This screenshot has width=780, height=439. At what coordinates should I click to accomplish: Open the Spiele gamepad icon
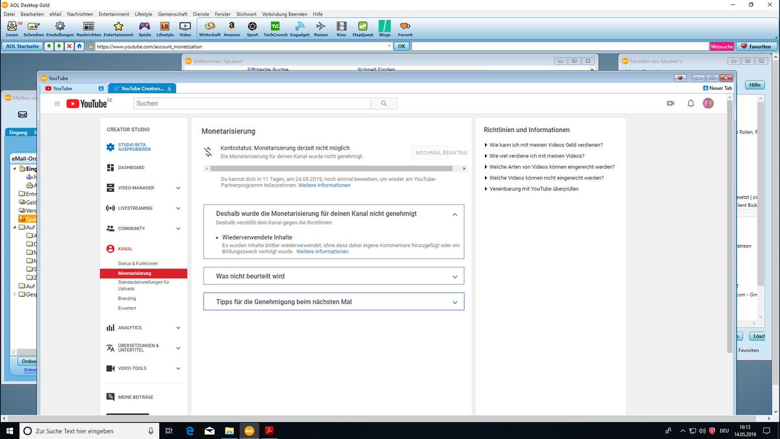coord(144,28)
